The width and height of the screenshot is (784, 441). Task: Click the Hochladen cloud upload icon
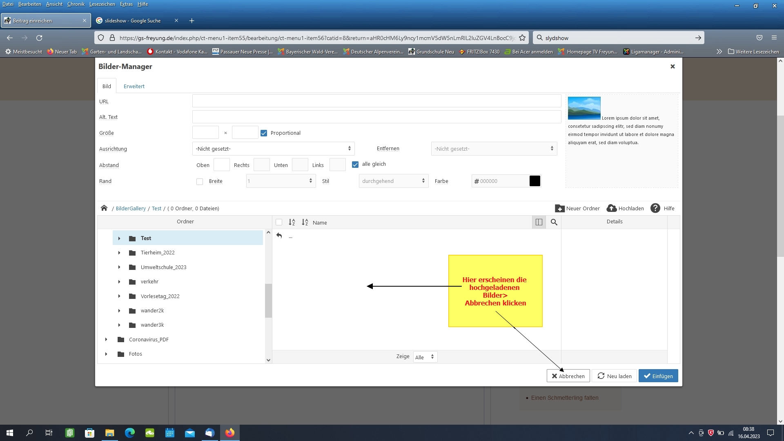pyautogui.click(x=611, y=208)
